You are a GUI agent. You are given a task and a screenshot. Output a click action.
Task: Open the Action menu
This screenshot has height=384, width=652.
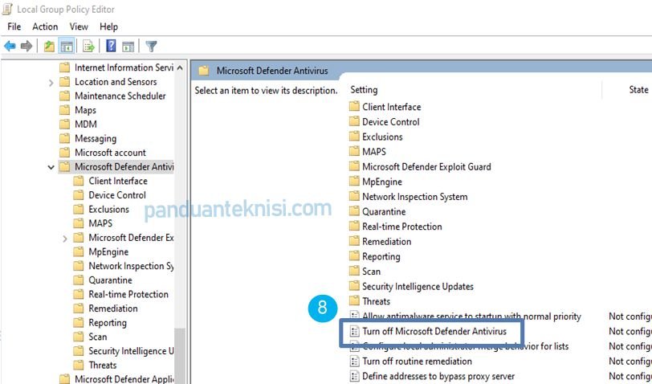coord(45,27)
